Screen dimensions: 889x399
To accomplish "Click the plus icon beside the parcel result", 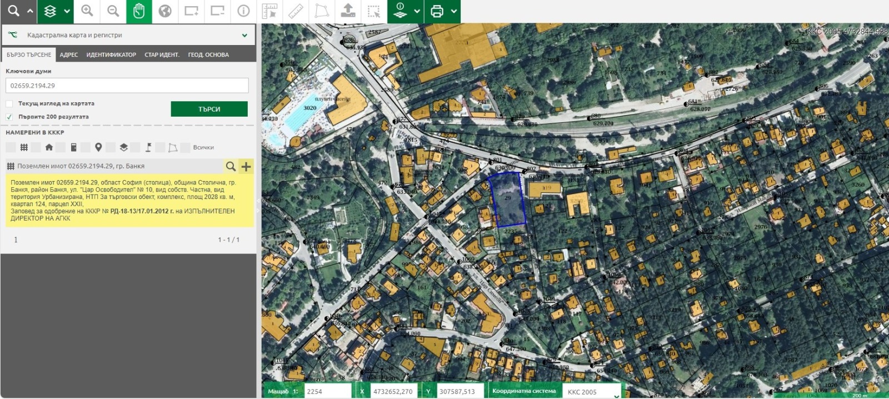I will click(246, 166).
